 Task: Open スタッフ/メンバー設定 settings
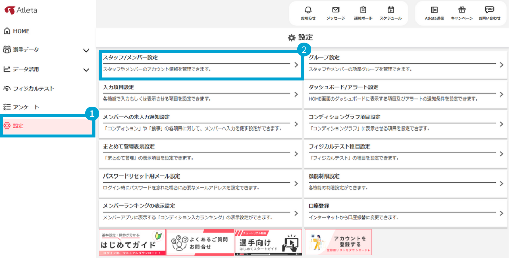[200, 64]
